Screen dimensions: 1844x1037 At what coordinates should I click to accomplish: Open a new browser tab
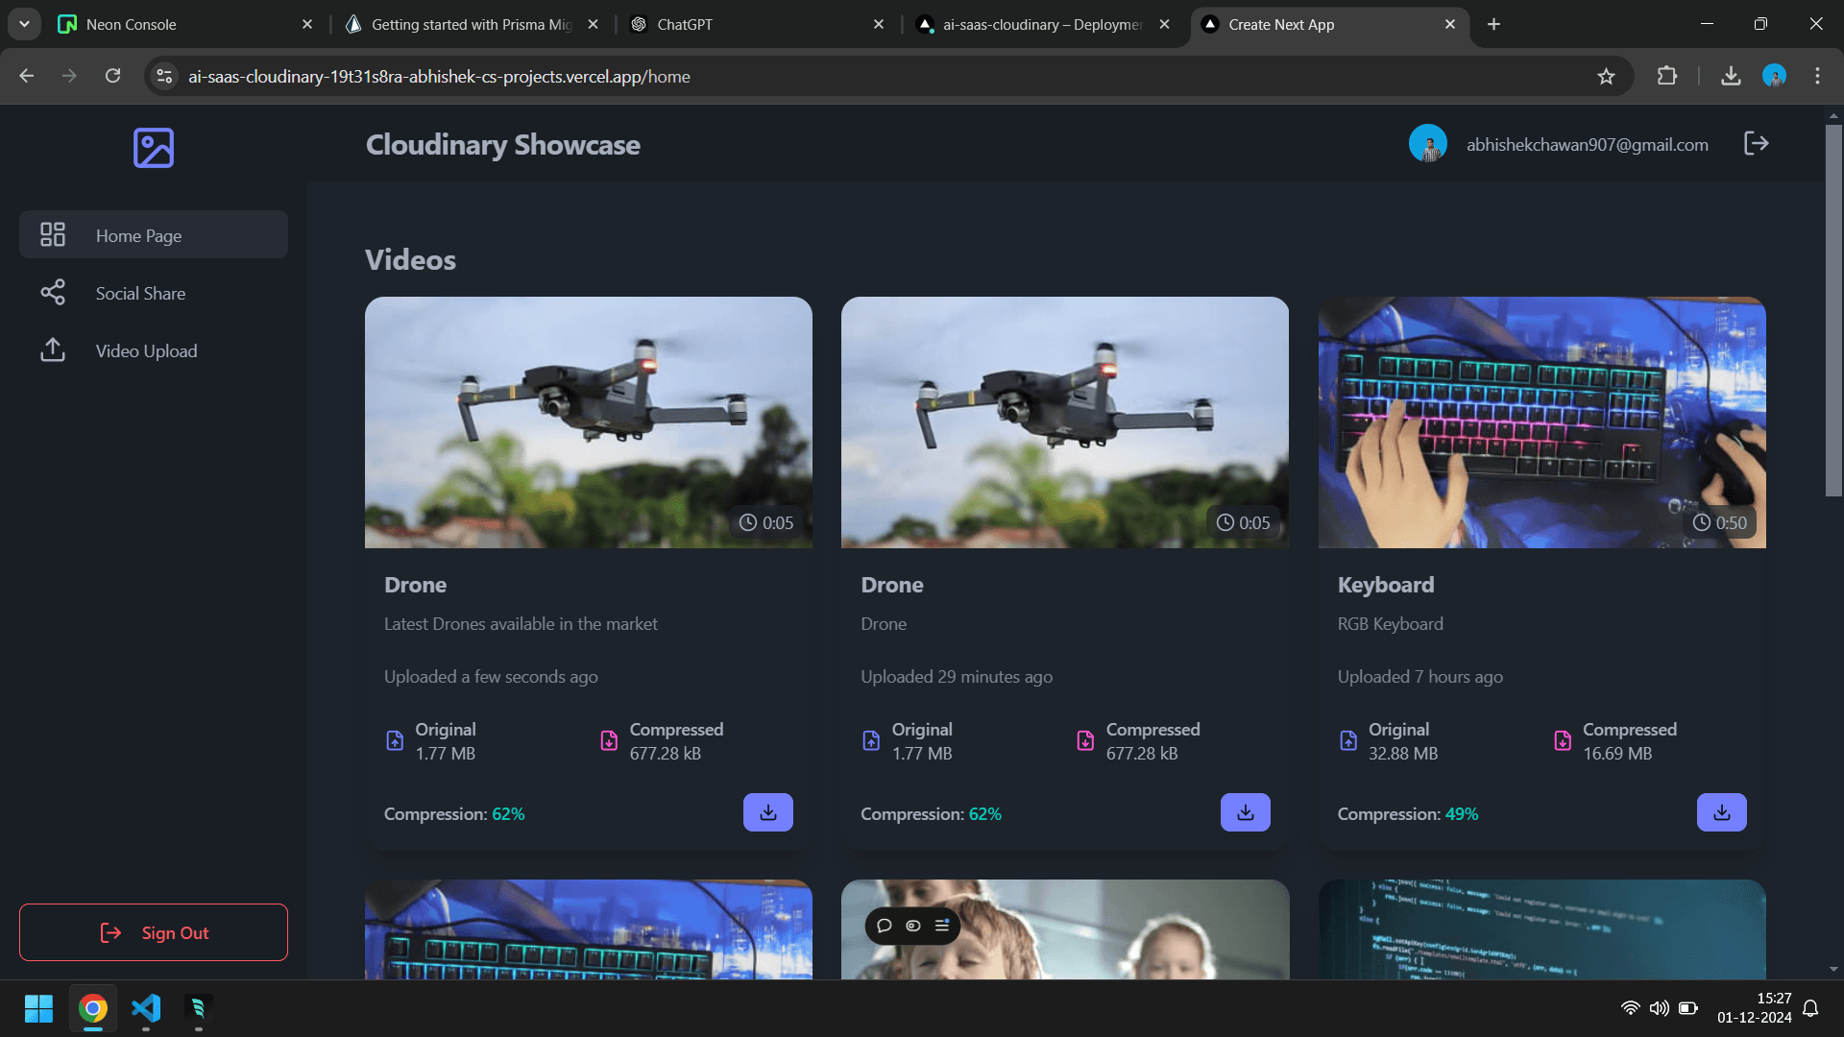(x=1493, y=24)
